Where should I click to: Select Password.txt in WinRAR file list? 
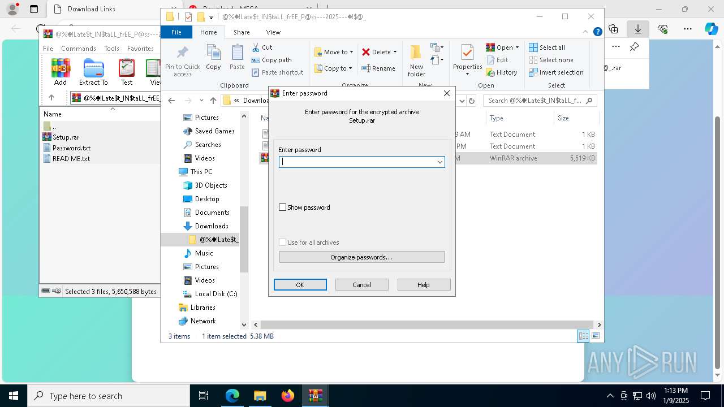pos(71,148)
